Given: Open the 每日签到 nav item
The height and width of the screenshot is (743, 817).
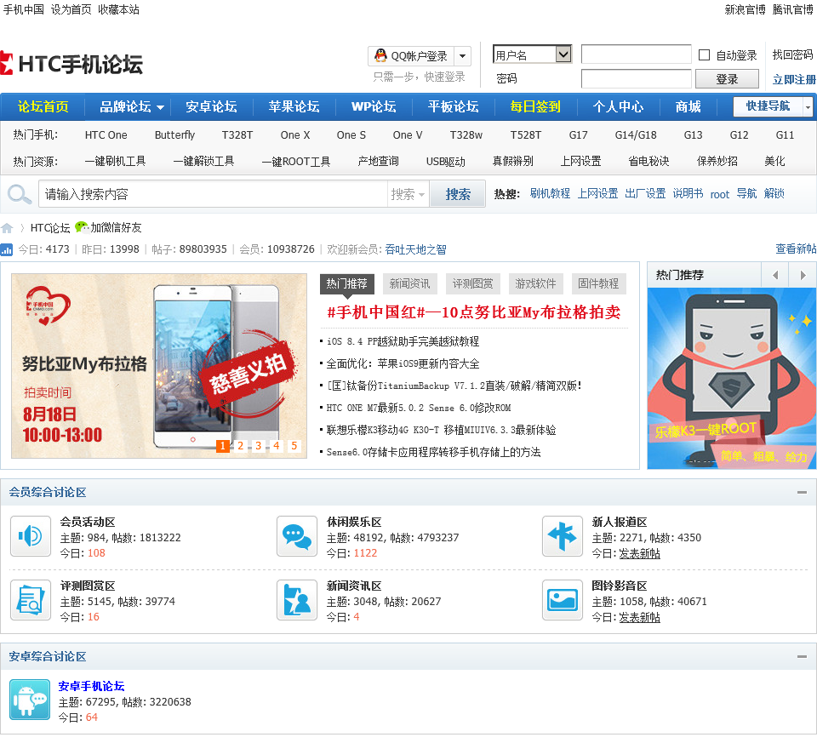Looking at the screenshot, I should (535, 107).
